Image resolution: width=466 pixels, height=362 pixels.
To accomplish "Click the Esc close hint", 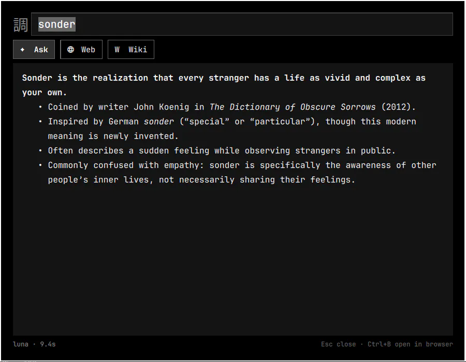I will pos(338,344).
